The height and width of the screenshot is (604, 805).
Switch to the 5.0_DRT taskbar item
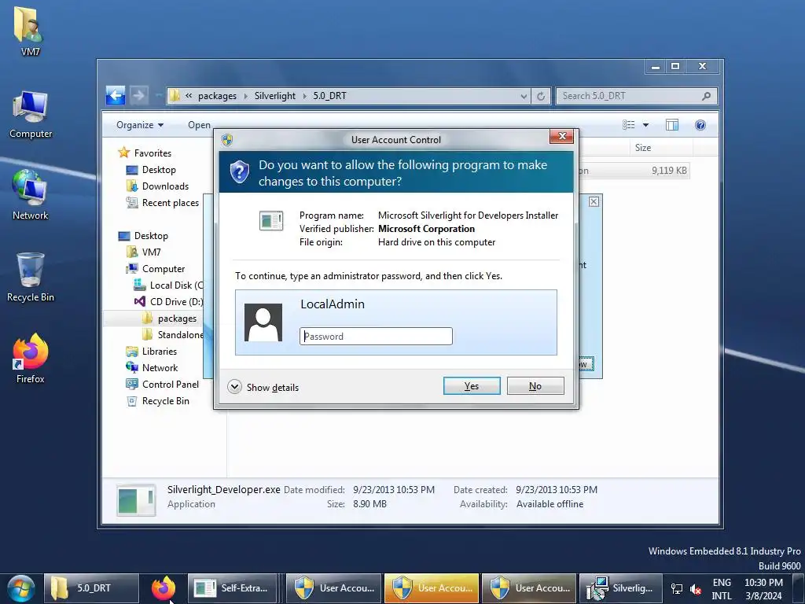(91, 588)
